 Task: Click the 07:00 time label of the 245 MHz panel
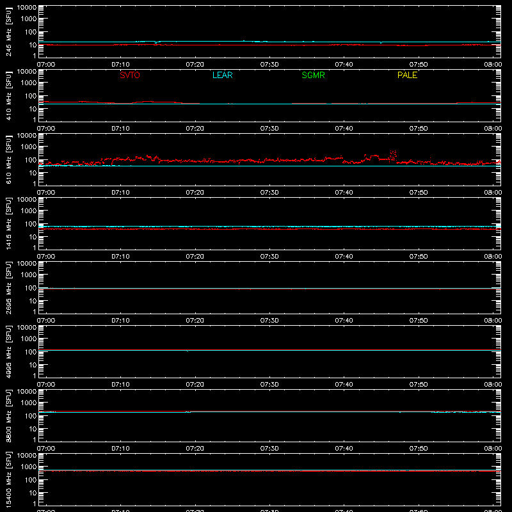pyautogui.click(x=46, y=65)
